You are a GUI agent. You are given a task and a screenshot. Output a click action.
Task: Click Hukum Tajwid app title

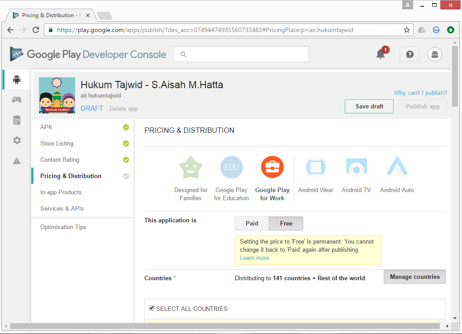click(x=152, y=85)
